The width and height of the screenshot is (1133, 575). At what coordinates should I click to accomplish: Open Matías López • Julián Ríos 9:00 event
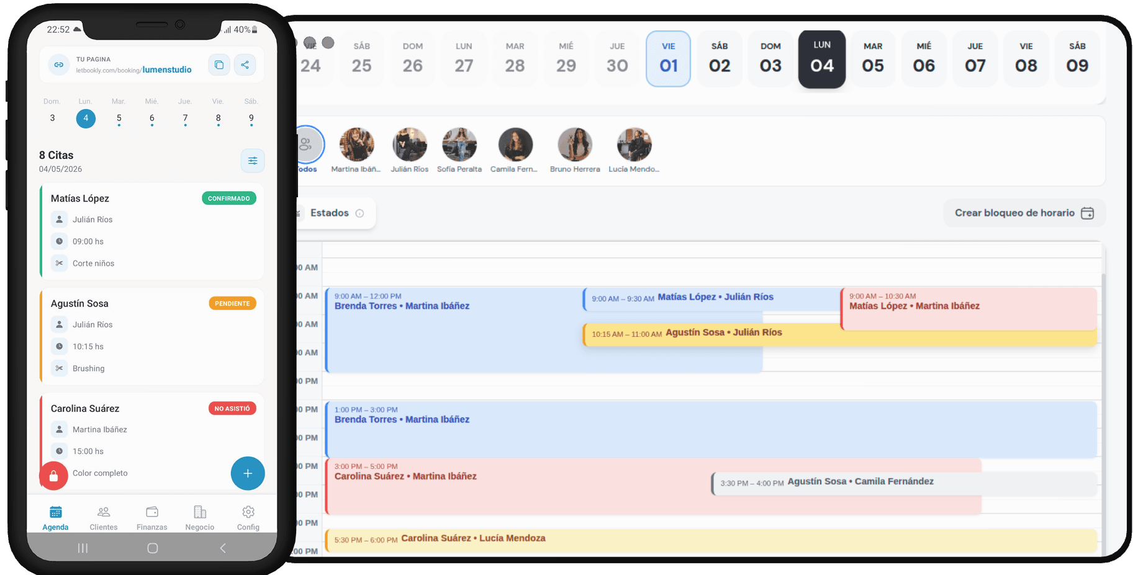(x=711, y=299)
